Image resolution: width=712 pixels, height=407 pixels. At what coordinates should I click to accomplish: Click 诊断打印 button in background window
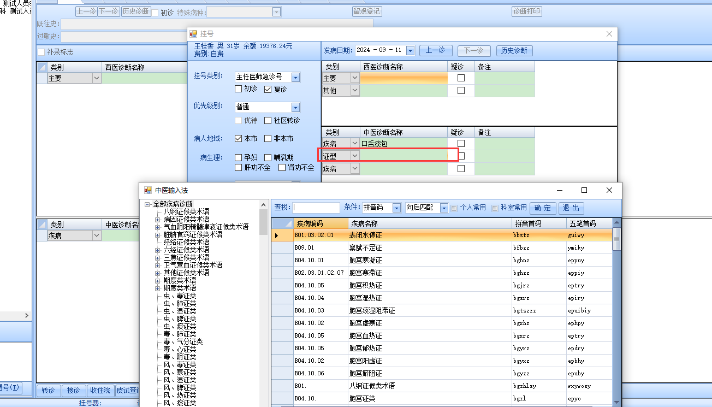point(526,11)
